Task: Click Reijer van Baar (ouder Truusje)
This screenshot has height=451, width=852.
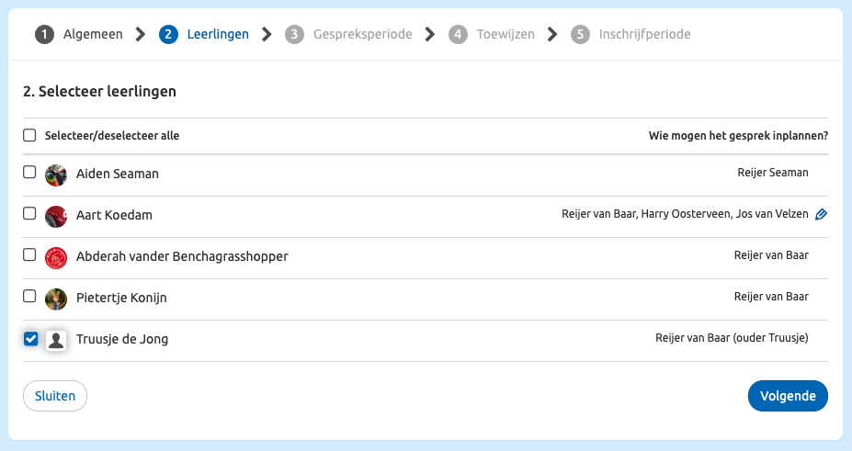Action: point(732,338)
